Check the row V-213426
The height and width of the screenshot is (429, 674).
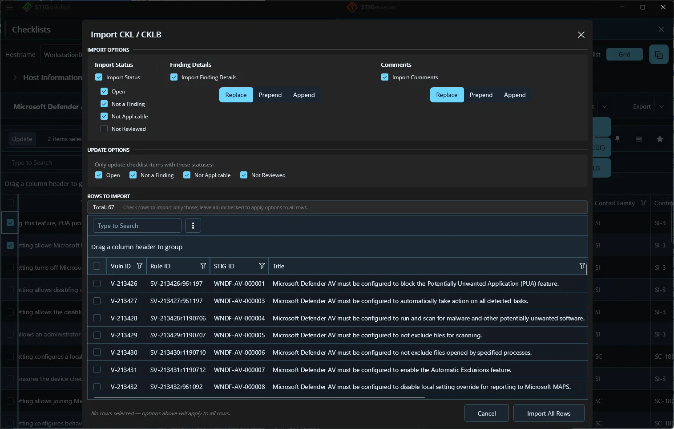tap(97, 283)
